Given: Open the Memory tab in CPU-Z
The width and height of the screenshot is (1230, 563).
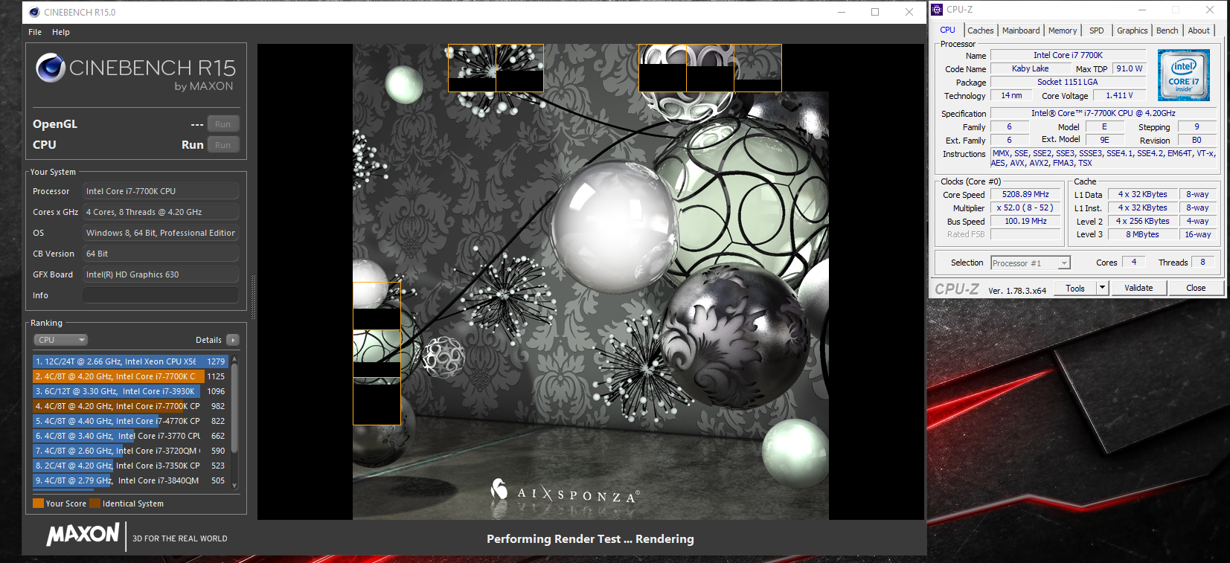Looking at the screenshot, I should (1063, 30).
